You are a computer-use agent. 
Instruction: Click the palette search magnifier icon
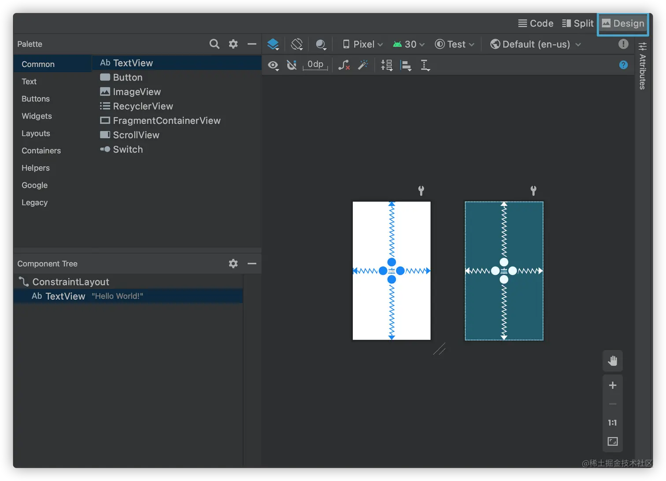(215, 44)
